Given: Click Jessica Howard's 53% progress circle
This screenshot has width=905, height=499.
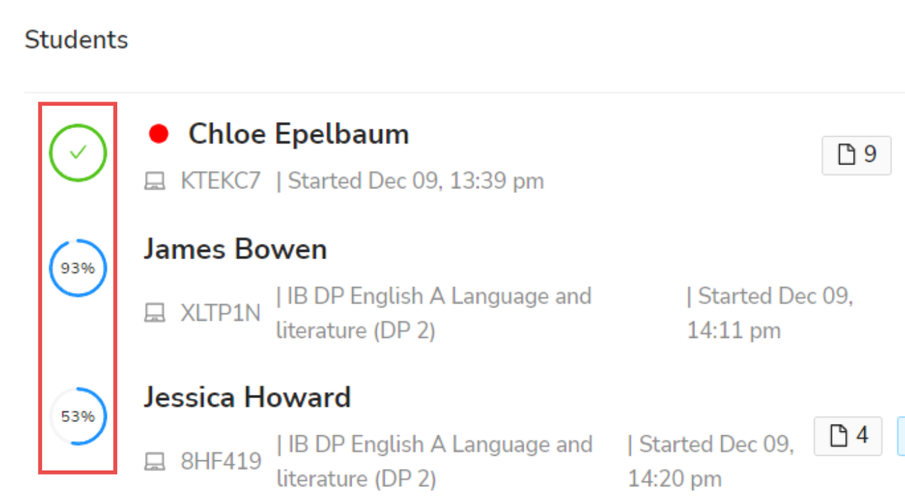Looking at the screenshot, I should [78, 416].
